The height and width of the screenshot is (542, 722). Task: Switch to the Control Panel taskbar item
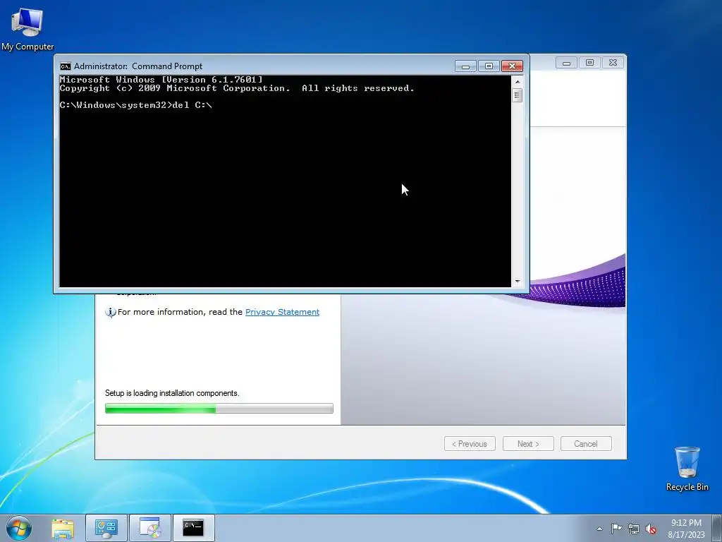pos(106,528)
